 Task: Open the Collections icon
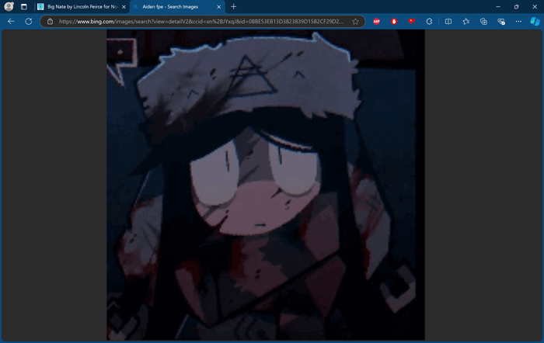(483, 22)
